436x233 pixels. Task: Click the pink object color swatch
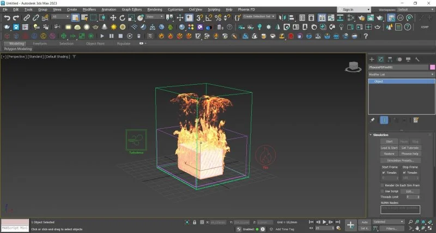(x=432, y=67)
